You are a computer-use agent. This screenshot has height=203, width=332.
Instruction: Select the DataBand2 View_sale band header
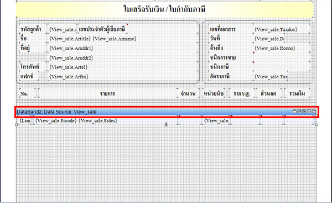click(x=167, y=112)
